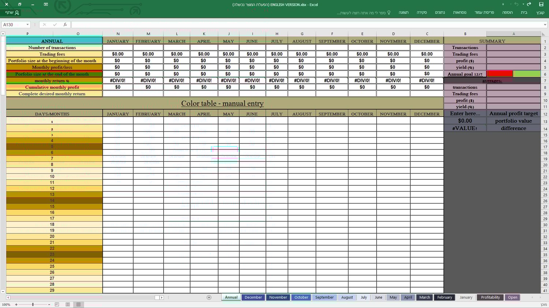Click the Tell Me search box
This screenshot has height=308, width=549.
click(x=364, y=12)
